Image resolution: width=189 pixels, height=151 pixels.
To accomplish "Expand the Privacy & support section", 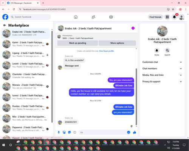I will pos(162,82).
